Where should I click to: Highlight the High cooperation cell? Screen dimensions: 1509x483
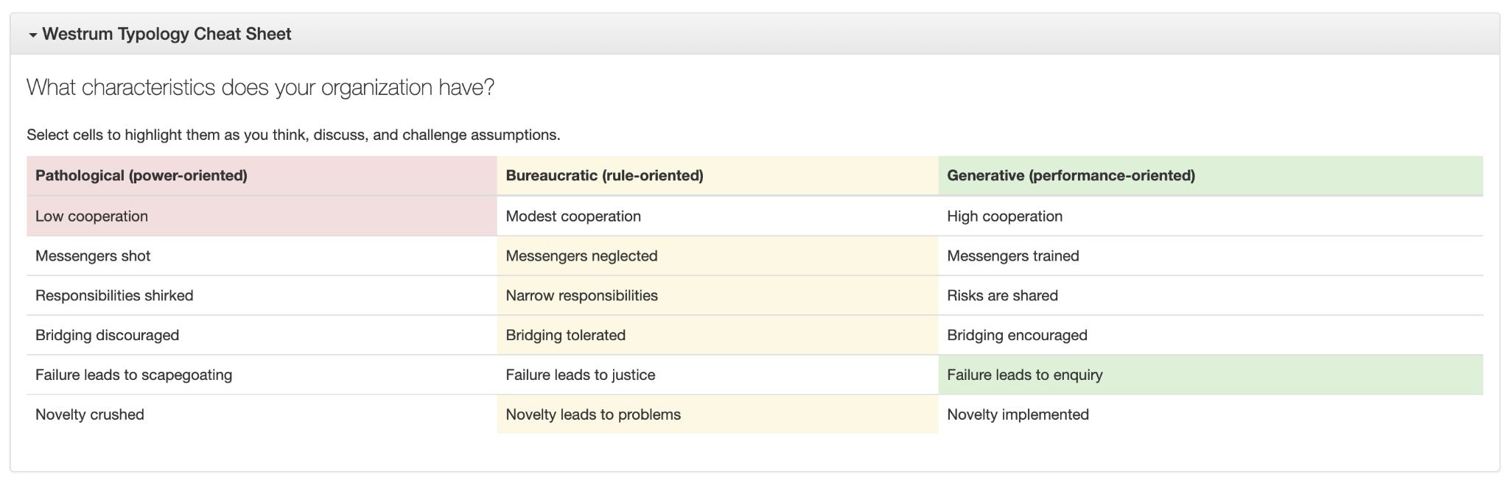[1211, 216]
